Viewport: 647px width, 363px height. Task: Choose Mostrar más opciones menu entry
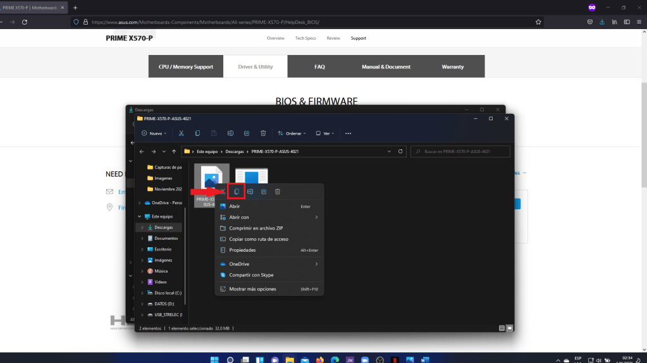point(252,289)
